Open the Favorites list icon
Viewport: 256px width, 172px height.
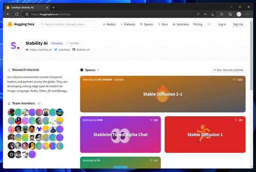click(221, 14)
